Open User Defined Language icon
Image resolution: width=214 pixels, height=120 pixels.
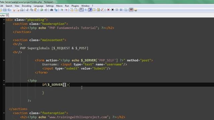pos(94,10)
